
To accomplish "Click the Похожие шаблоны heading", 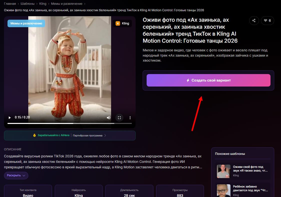I will (230, 154).
